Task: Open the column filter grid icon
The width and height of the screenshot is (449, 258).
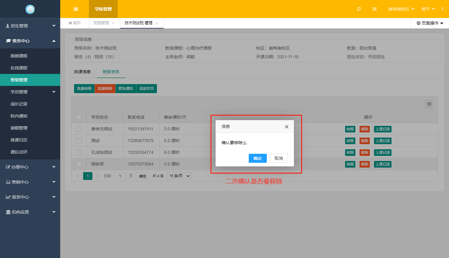Action: 429,104
